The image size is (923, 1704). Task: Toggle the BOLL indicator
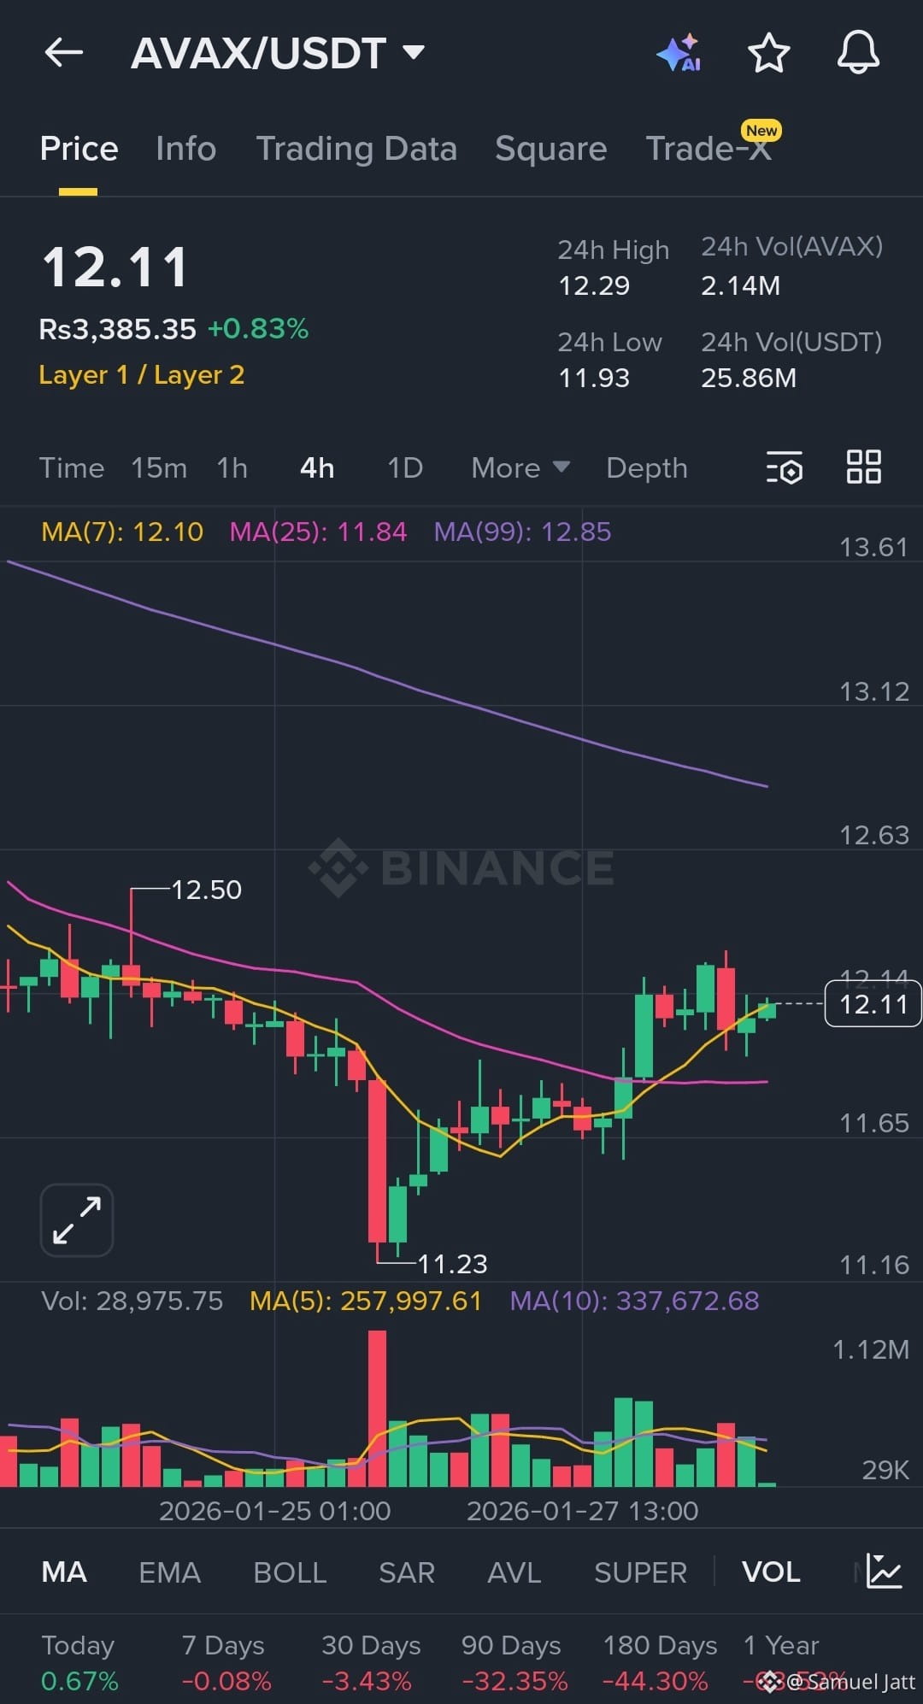click(x=290, y=1572)
